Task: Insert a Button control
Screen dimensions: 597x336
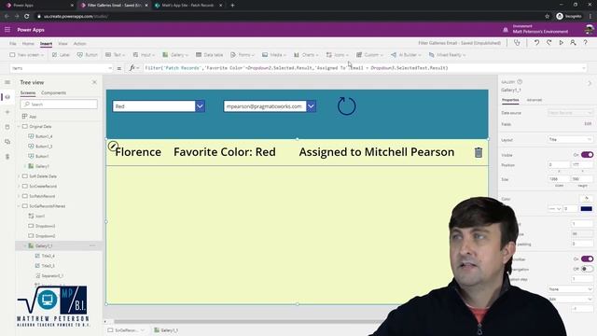Action: pos(87,55)
